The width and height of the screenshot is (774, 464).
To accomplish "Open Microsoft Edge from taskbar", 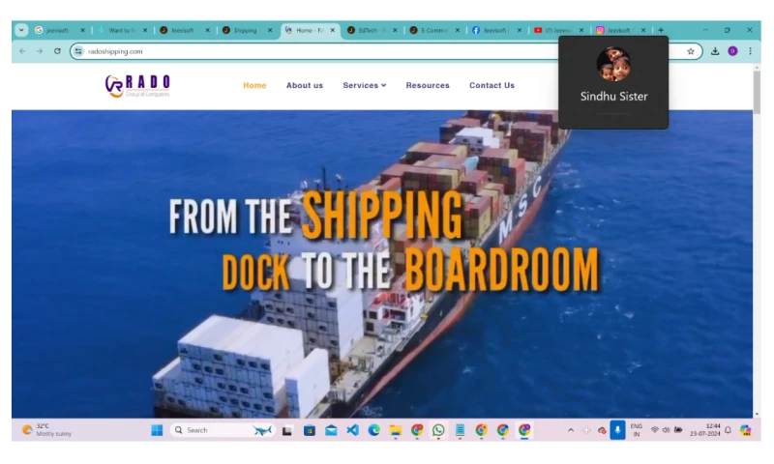I will (x=374, y=430).
